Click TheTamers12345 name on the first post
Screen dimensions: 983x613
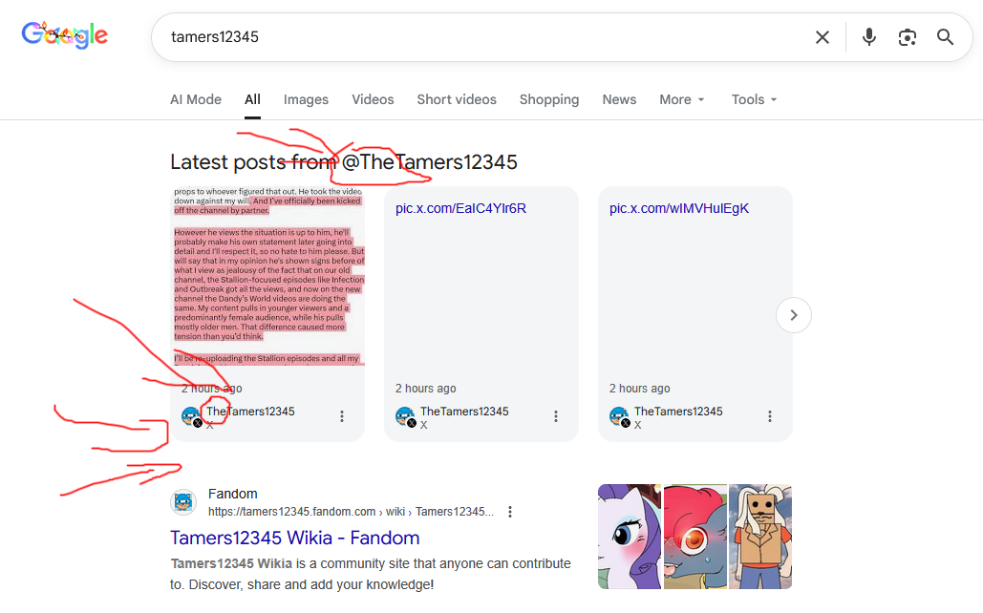pyautogui.click(x=250, y=412)
